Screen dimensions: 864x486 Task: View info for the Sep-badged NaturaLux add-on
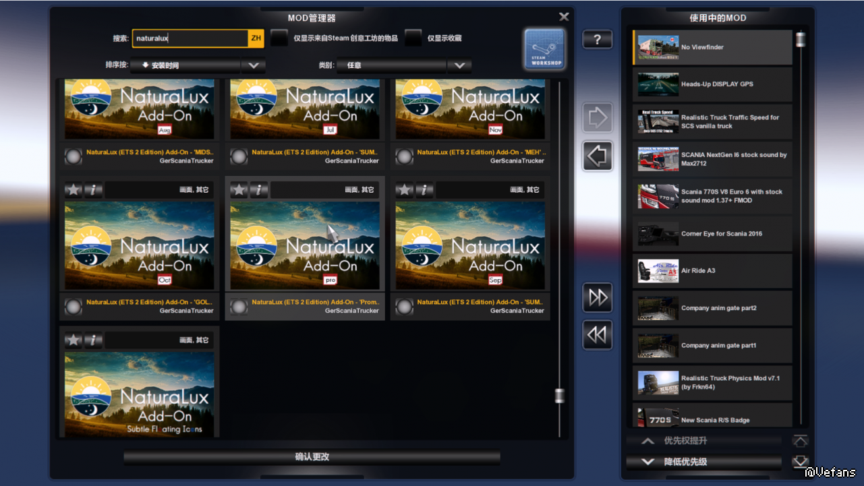(425, 190)
